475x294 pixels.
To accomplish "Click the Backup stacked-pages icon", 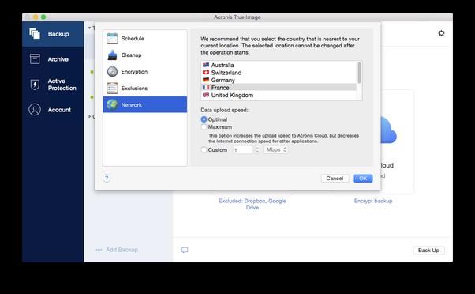I will point(35,34).
